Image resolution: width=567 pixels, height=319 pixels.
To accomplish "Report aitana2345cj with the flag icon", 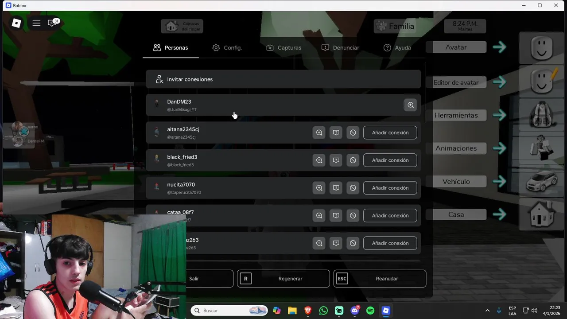I will [x=336, y=132].
